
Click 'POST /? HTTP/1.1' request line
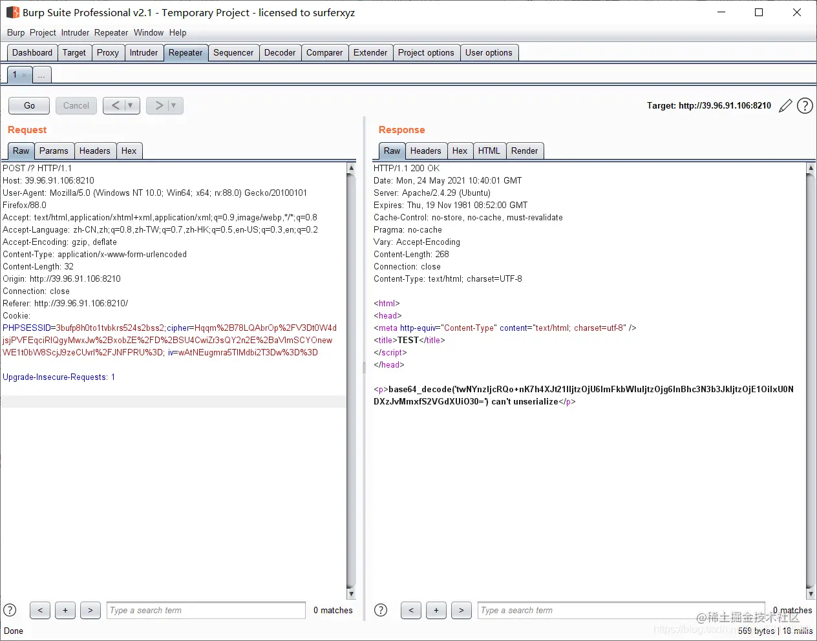(x=37, y=168)
